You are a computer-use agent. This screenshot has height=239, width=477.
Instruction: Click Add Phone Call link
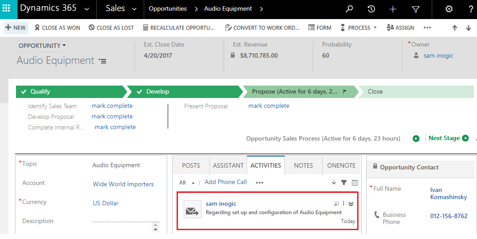click(226, 182)
